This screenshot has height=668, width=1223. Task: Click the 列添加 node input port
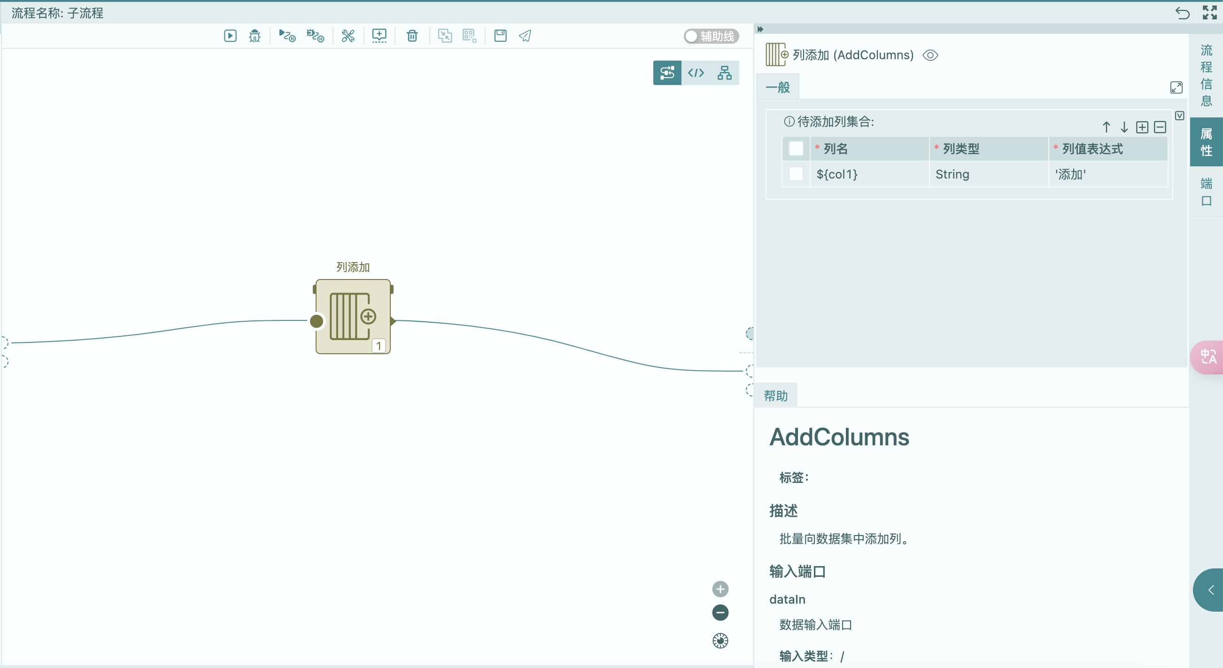(x=317, y=321)
